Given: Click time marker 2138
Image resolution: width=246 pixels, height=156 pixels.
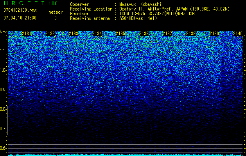Looking at the screenshot, I should tap(191, 34).
